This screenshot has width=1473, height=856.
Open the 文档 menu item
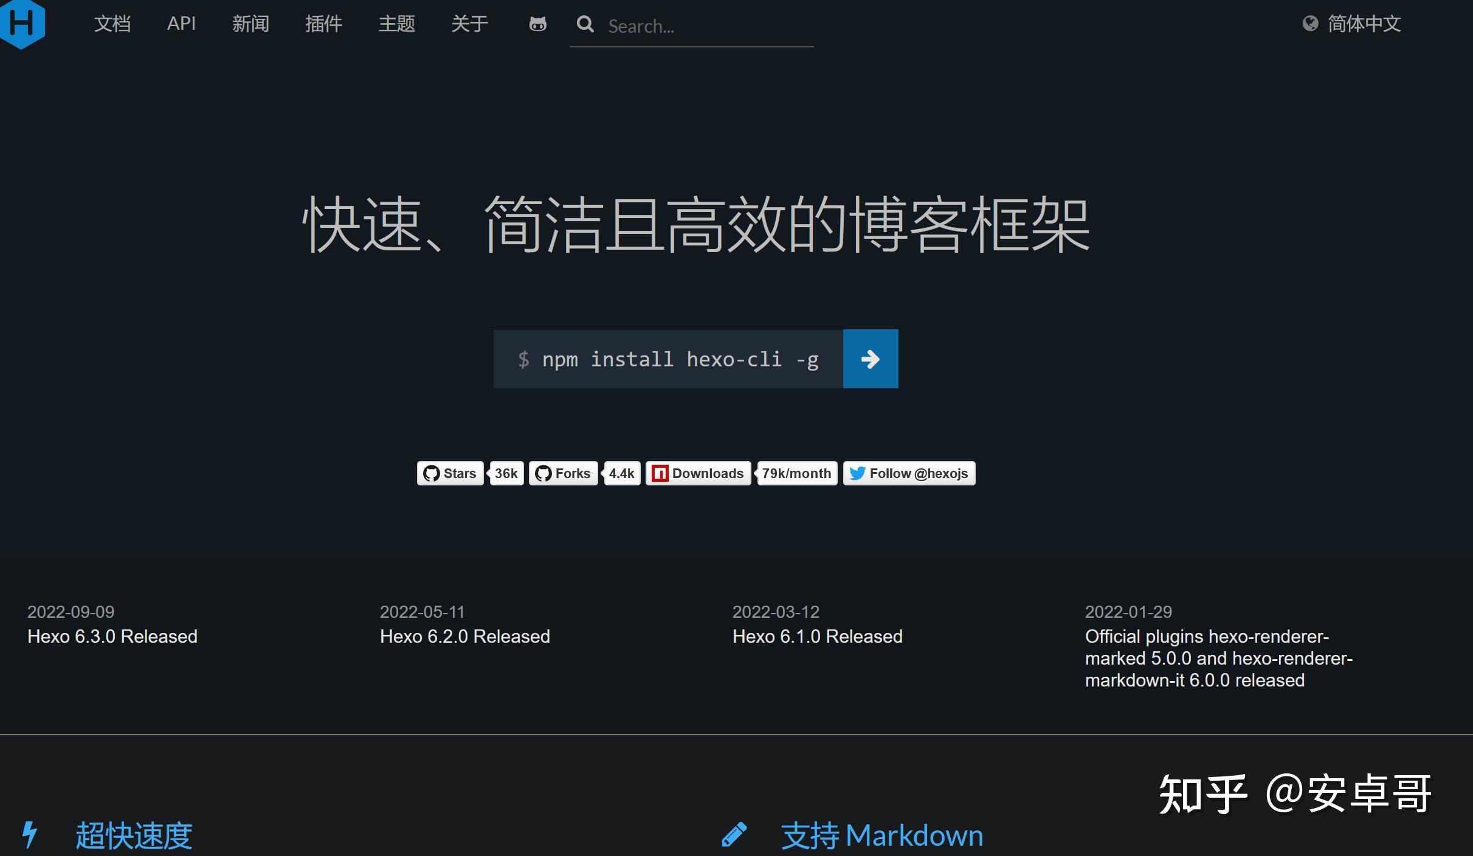coord(112,24)
